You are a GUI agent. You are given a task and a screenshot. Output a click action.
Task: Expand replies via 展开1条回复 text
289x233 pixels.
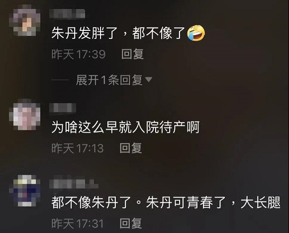click(109, 80)
